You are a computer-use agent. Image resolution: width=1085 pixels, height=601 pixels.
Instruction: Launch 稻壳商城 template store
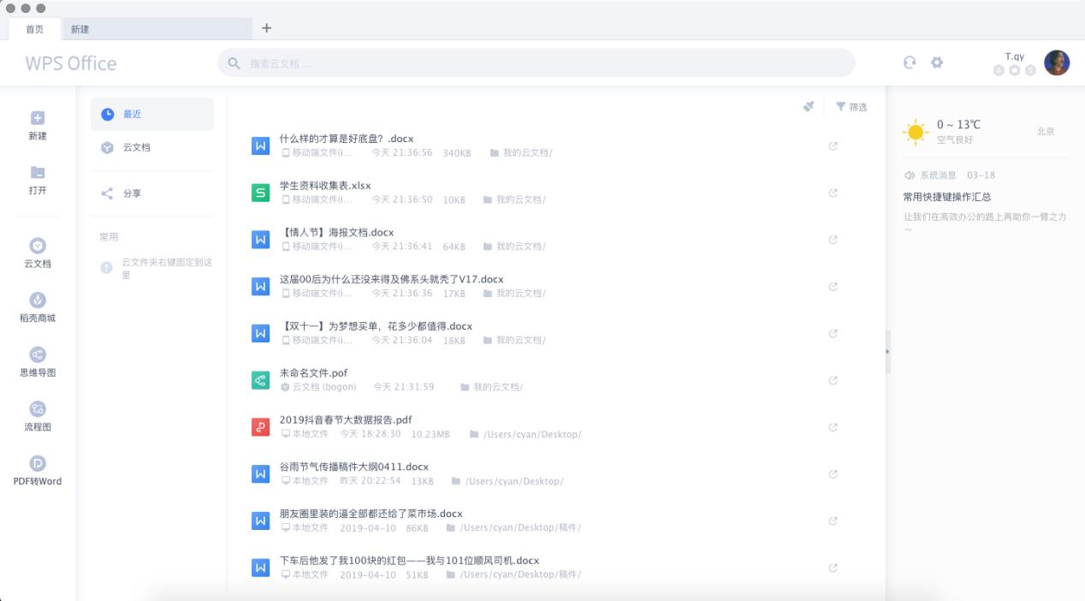click(37, 308)
